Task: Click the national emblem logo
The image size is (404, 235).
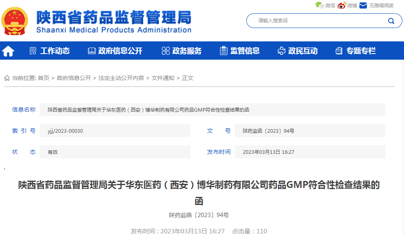Action: tap(15, 21)
